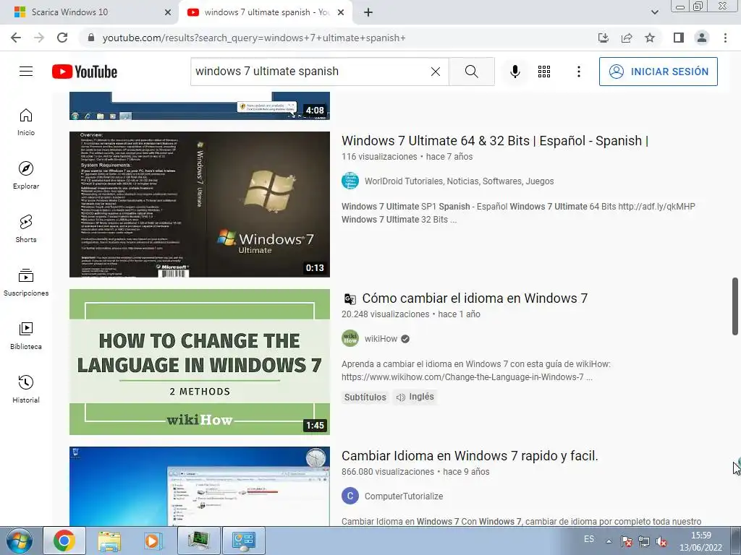The image size is (741, 555).
Task: Reload the page
Action: click(x=62, y=38)
